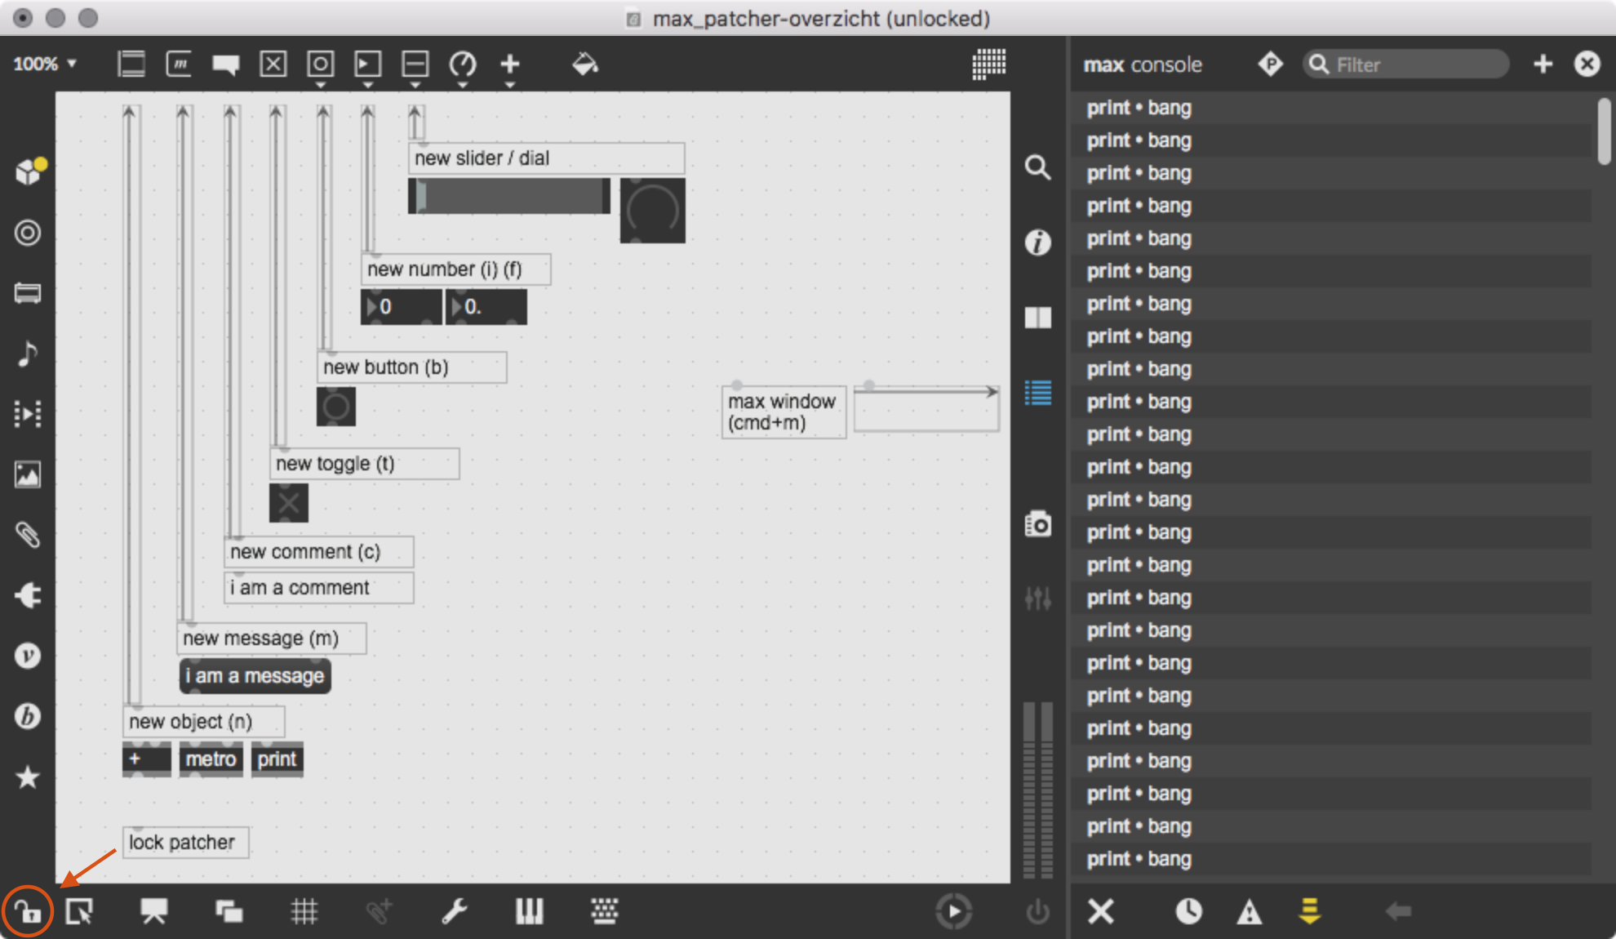Viewport: 1616px width, 939px height.
Task: Clear the max console with X icon
Action: click(1101, 911)
